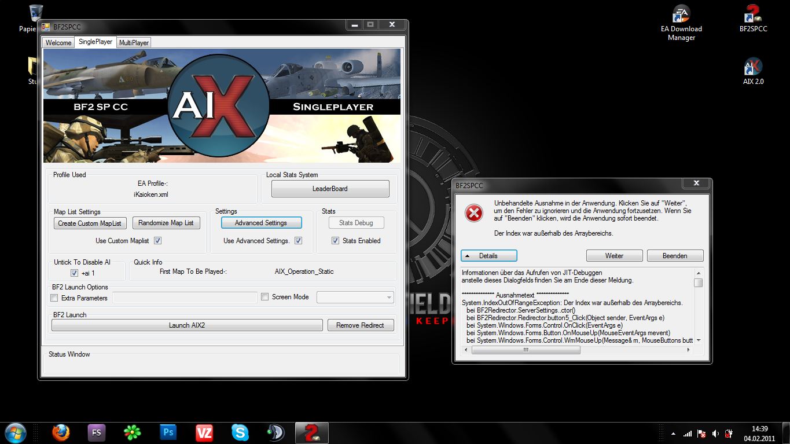Click Randomize Map List button
This screenshot has height=444, width=790.
166,223
